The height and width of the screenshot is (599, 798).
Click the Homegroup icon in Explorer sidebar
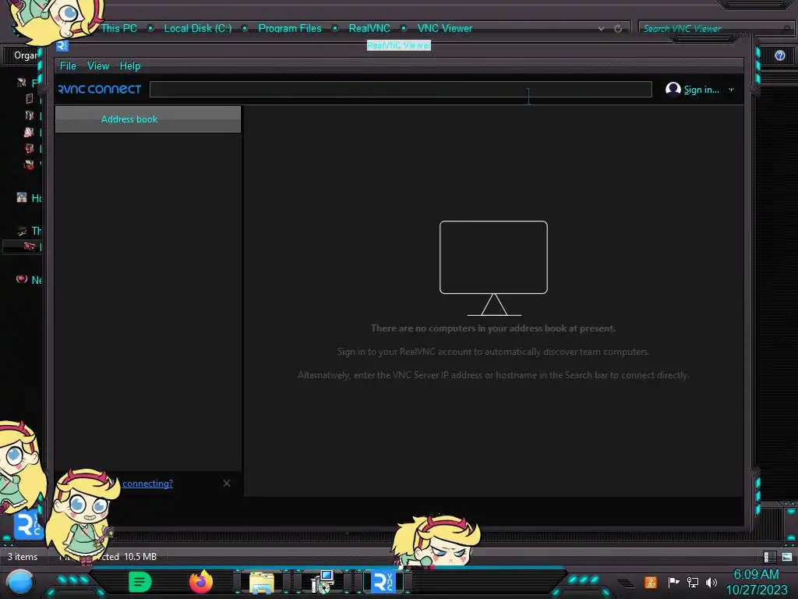coord(21,197)
